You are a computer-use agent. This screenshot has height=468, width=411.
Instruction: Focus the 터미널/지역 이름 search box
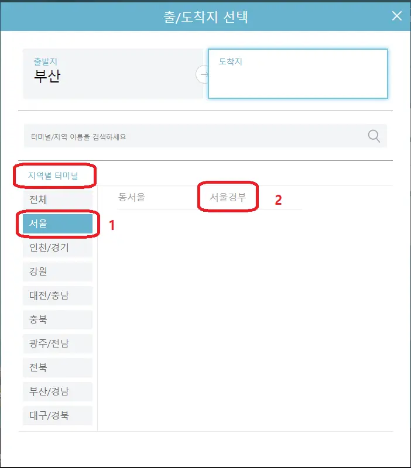coord(205,136)
